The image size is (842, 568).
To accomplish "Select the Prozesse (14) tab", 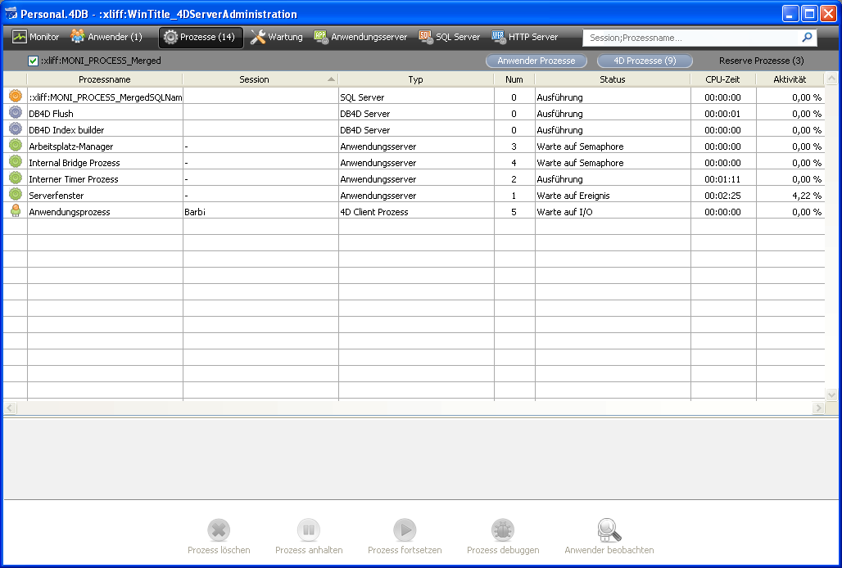I will [x=201, y=37].
